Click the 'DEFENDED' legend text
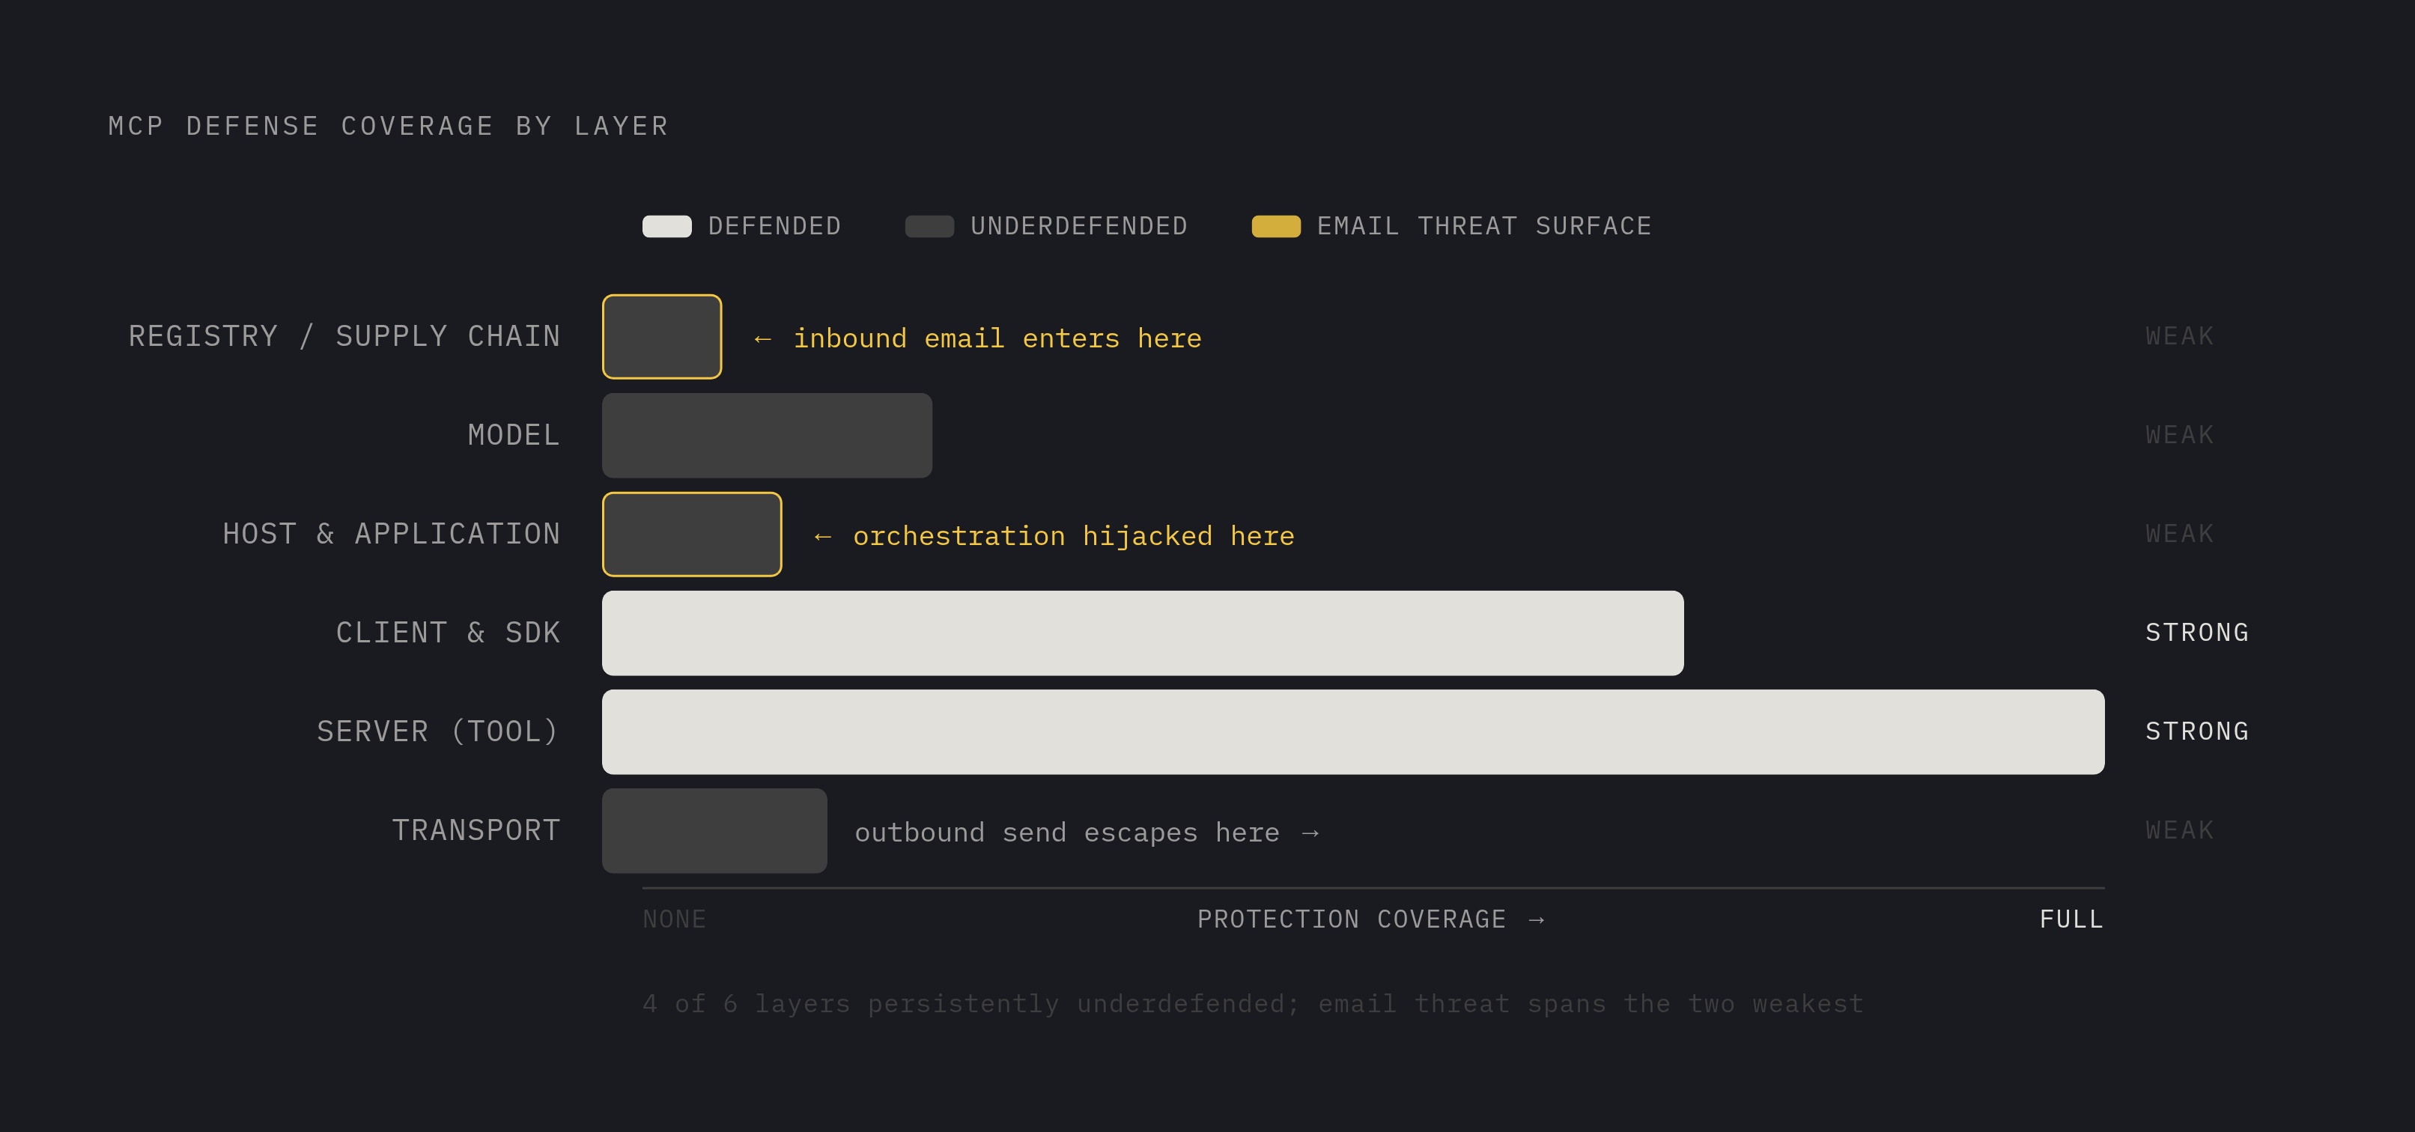This screenshot has width=2415, height=1132. pyautogui.click(x=774, y=226)
